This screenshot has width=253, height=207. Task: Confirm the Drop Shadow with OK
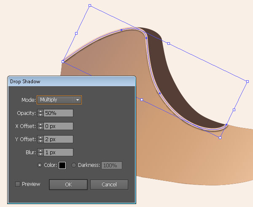pos(68,184)
